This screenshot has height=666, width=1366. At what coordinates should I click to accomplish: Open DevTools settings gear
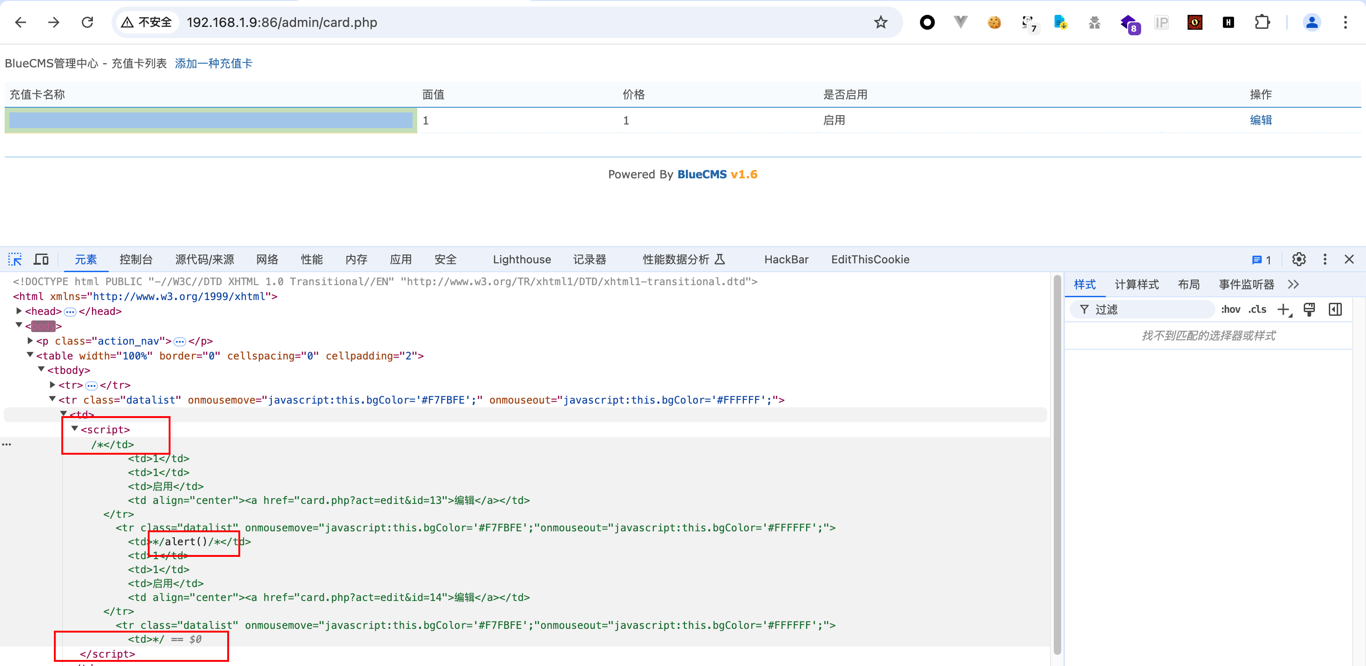tap(1299, 259)
